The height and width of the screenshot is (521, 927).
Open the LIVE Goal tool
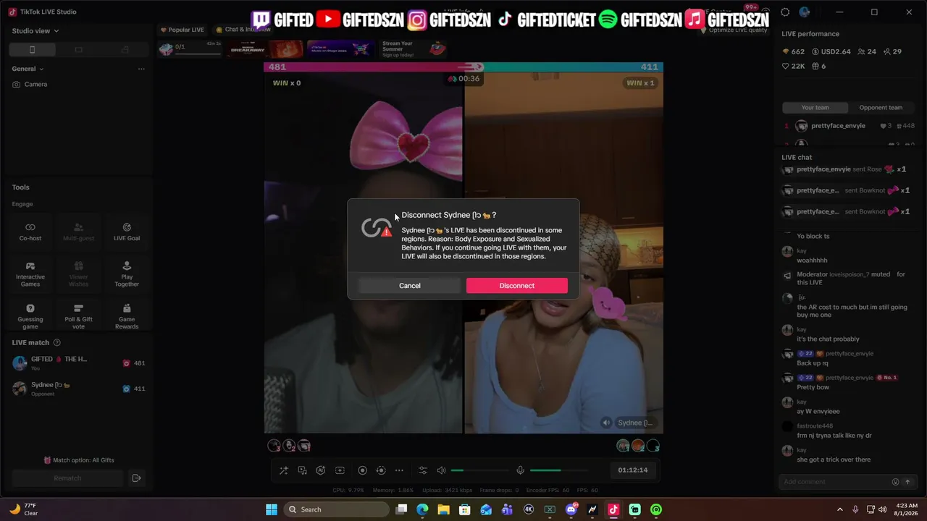[127, 232]
